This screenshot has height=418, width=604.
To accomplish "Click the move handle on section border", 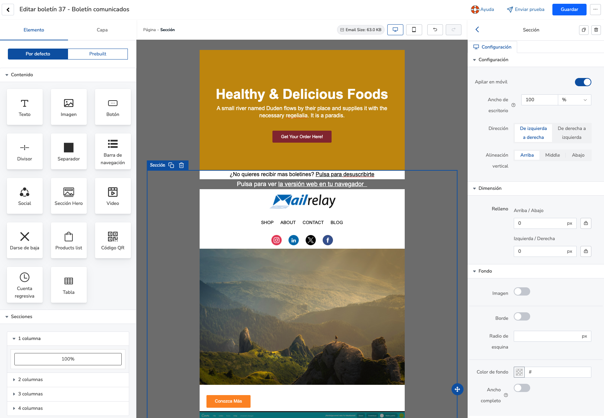I will click(457, 389).
